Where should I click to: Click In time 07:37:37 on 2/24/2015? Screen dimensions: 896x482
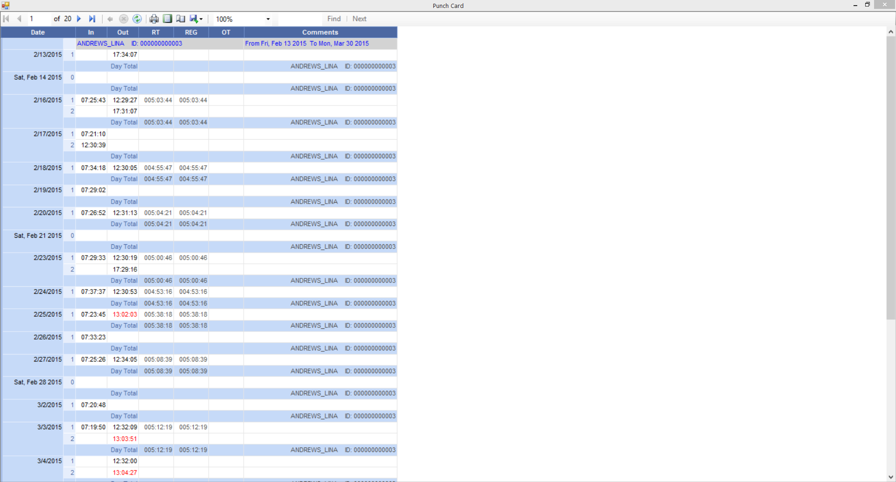point(93,291)
